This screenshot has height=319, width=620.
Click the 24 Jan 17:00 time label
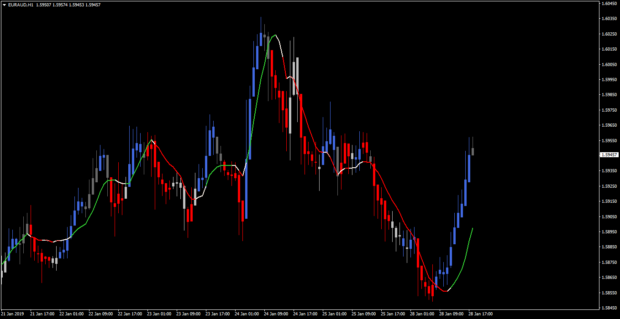305,314
